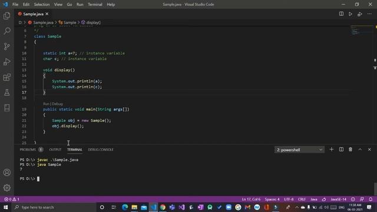Open the View menu
Screen dimensions: 377x212
(58, 4)
